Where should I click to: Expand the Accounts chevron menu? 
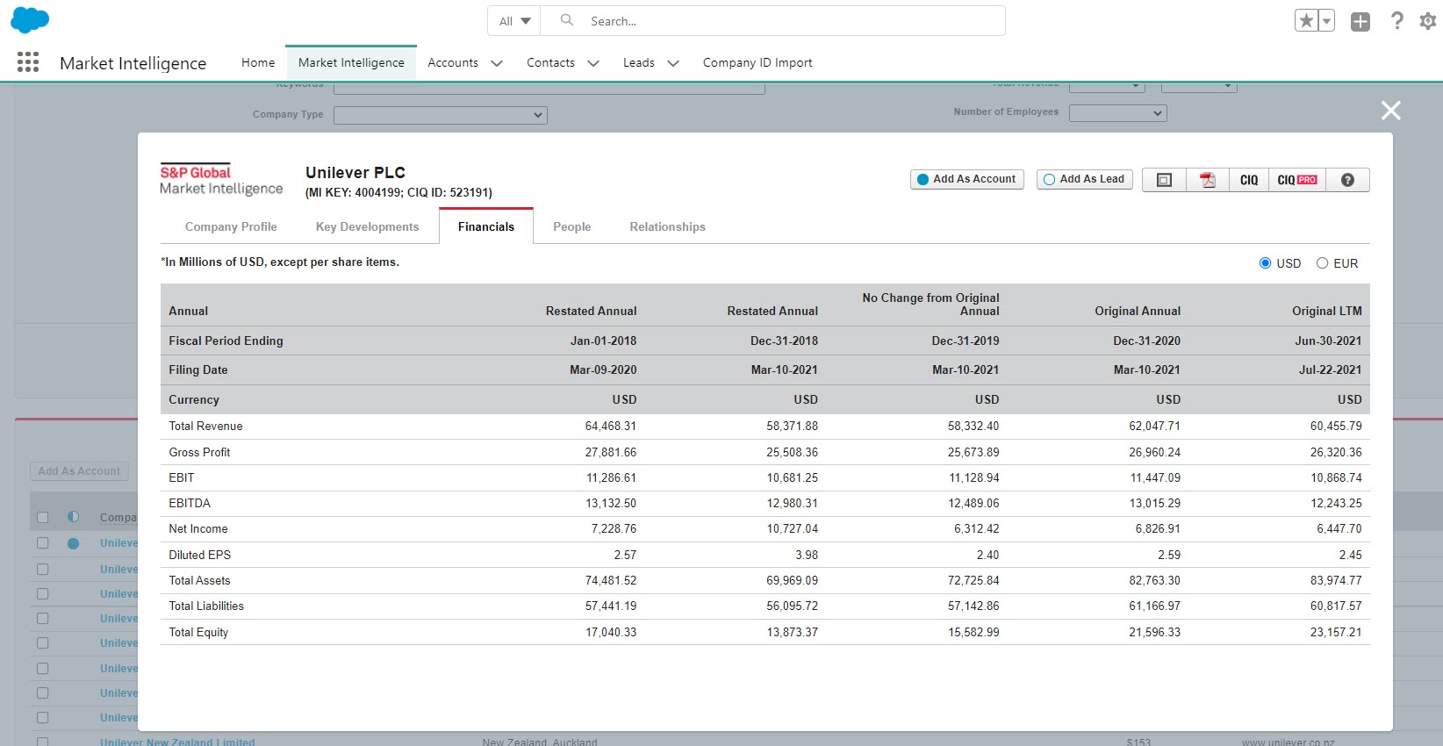(x=497, y=63)
